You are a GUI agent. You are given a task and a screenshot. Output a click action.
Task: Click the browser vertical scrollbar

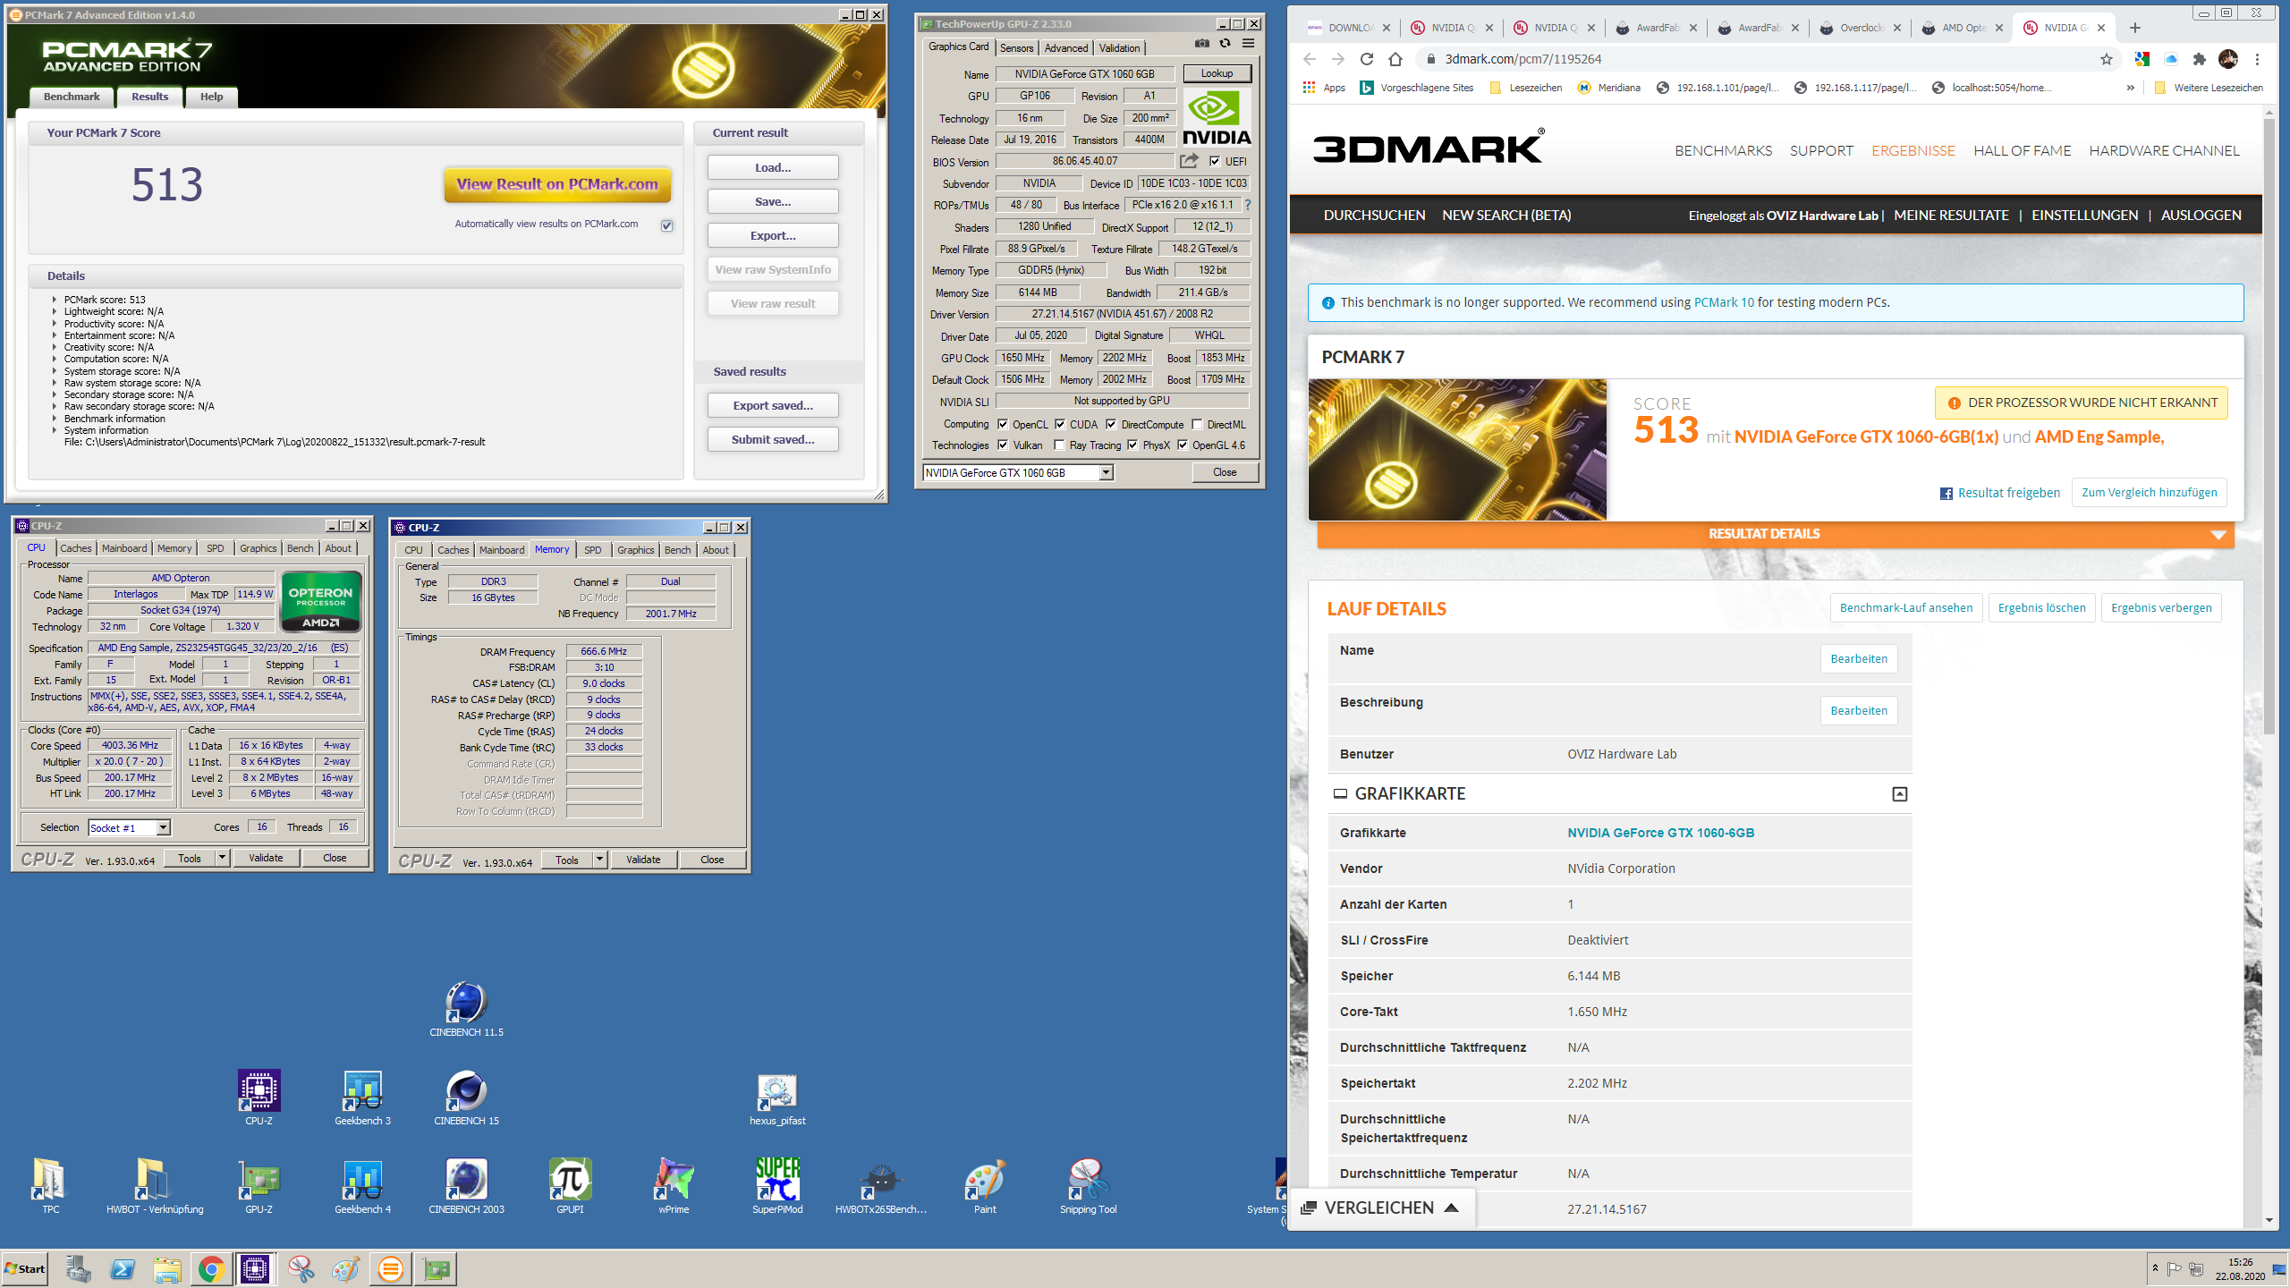(2269, 426)
